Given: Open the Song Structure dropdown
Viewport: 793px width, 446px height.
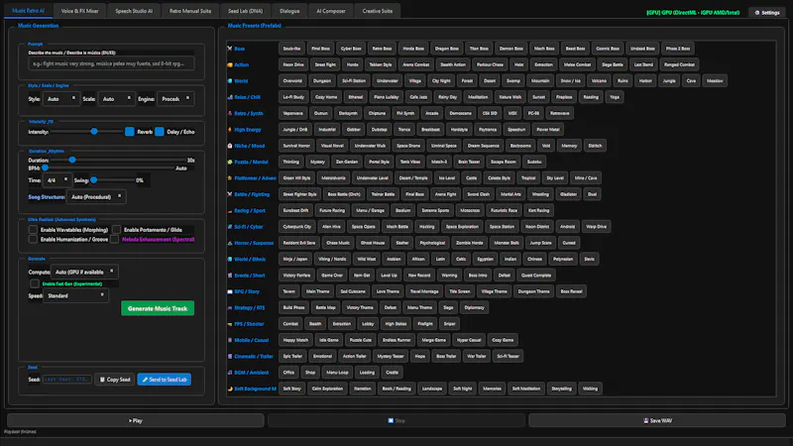Looking at the screenshot, I should 96,196.
